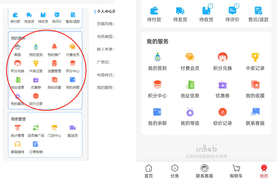Image resolution: width=277 pixels, height=180 pixels.
Task: Select 客服接待 headset icon under 商家管理
Action: point(17,144)
